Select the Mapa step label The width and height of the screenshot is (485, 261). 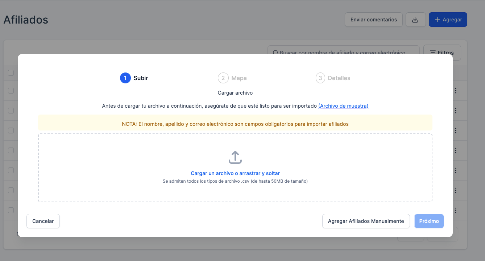pyautogui.click(x=239, y=78)
